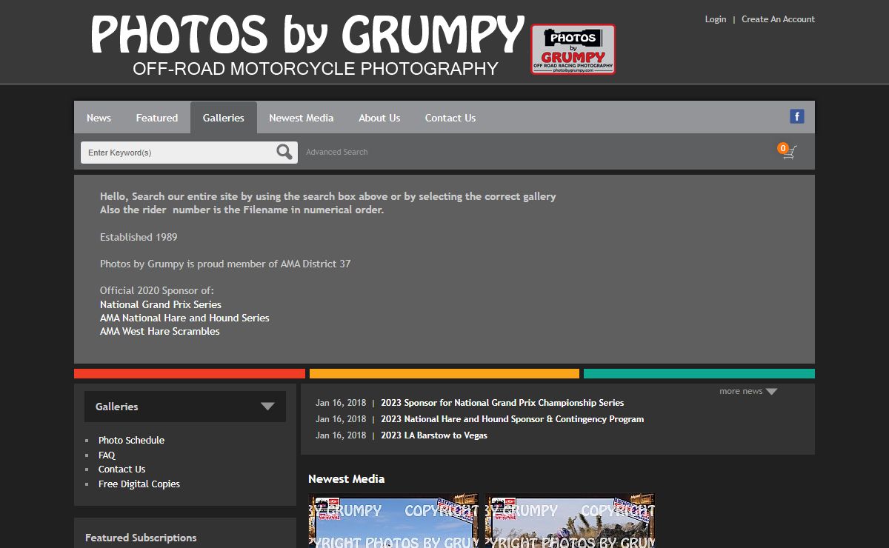
Task: Expand more news arrow
Action: (x=771, y=392)
